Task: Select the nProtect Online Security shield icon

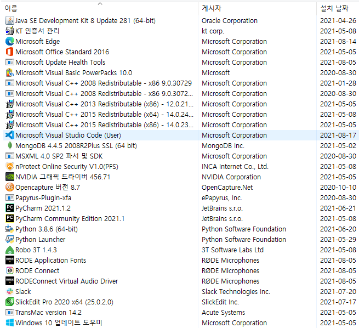Action: pyautogui.click(x=10, y=167)
